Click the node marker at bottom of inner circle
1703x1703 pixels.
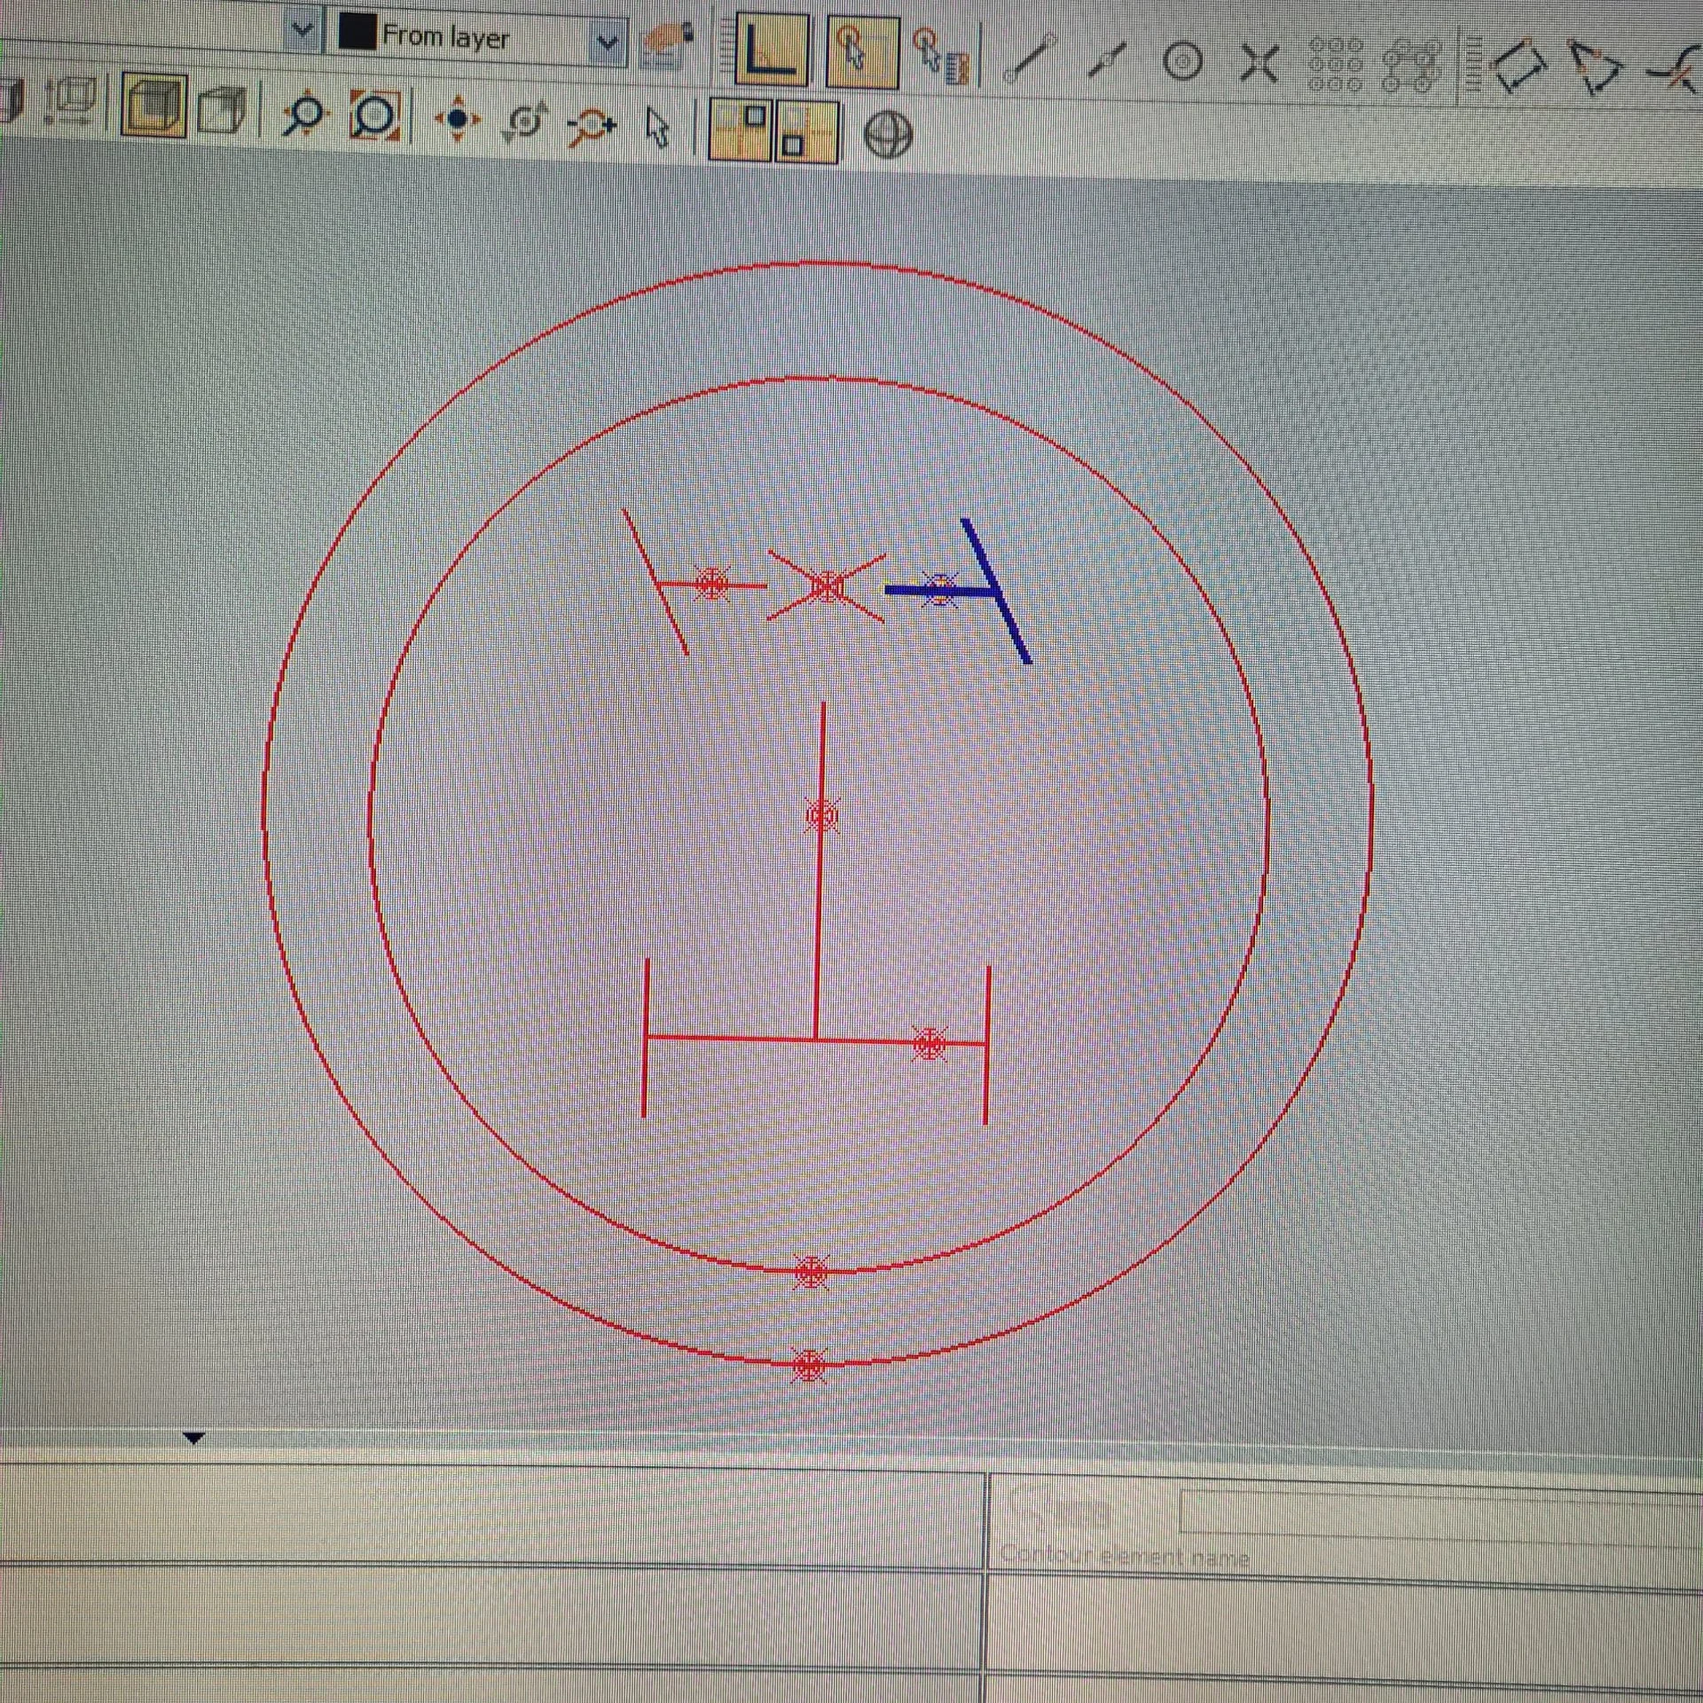click(x=811, y=1273)
